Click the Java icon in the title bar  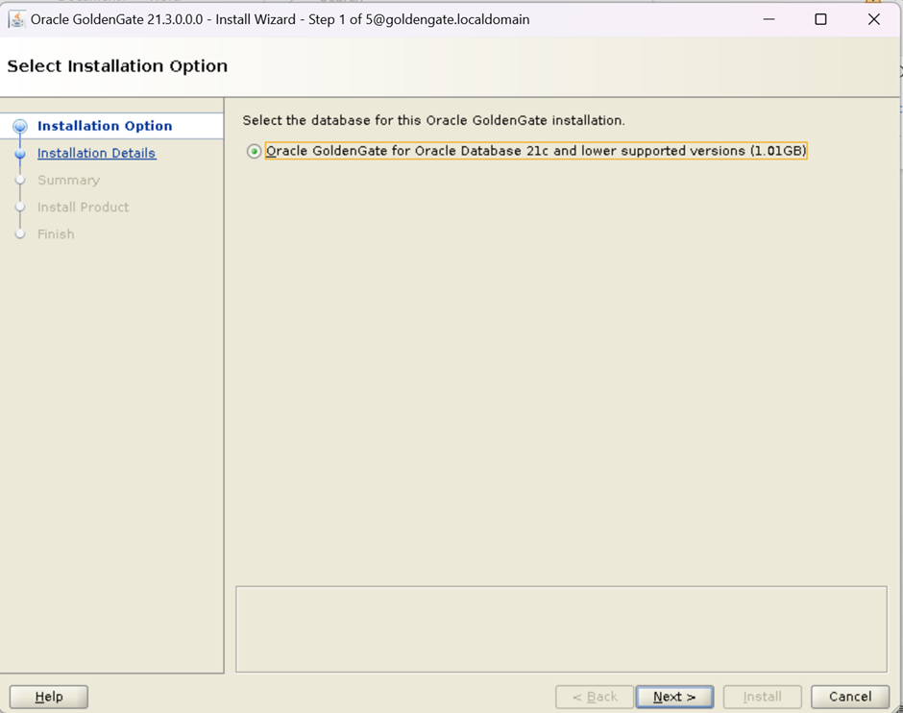tap(16, 19)
